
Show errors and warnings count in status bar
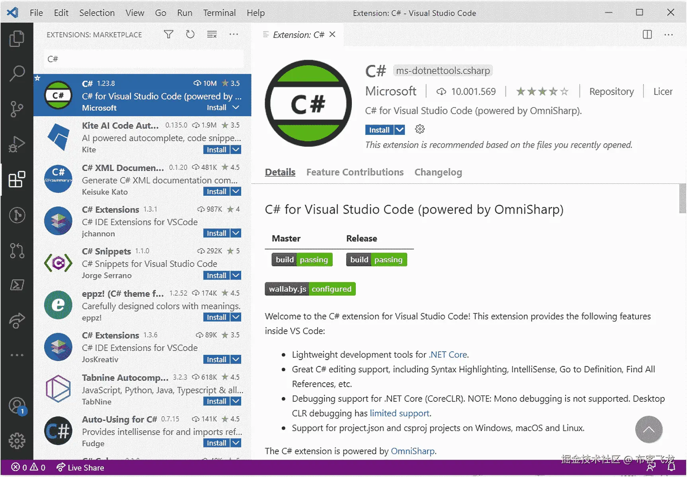[x=28, y=467]
